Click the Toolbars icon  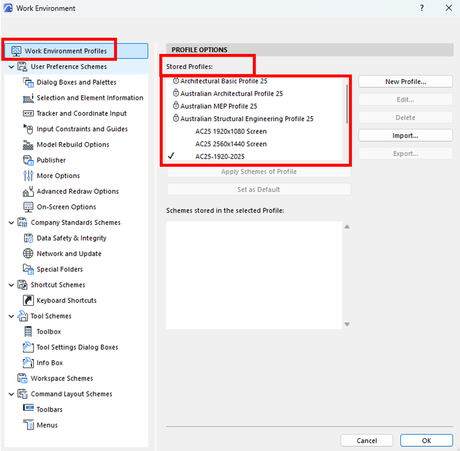click(28, 408)
